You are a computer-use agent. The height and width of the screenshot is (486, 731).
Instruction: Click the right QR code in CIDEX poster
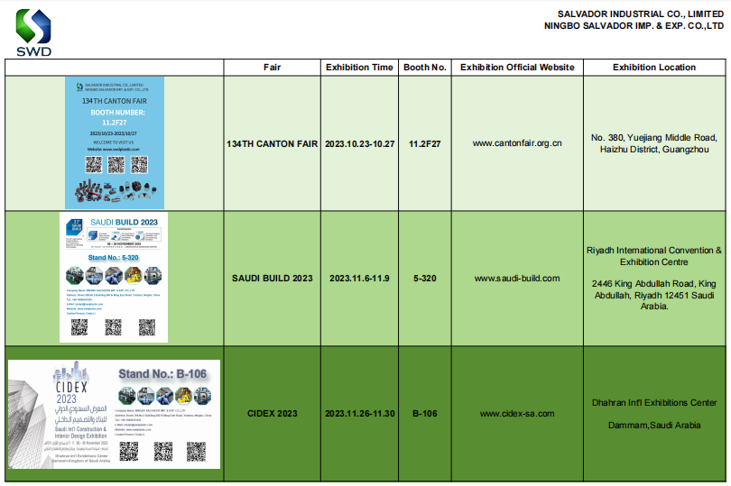[196, 451]
